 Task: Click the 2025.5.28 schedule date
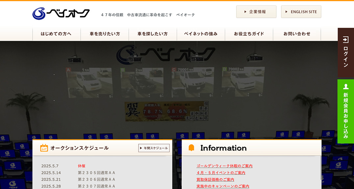pos(51,186)
